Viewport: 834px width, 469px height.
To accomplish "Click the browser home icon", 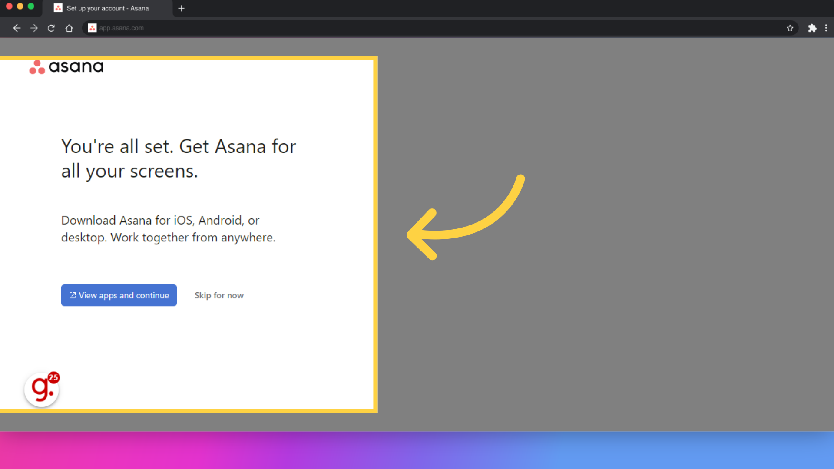I will 69,27.
